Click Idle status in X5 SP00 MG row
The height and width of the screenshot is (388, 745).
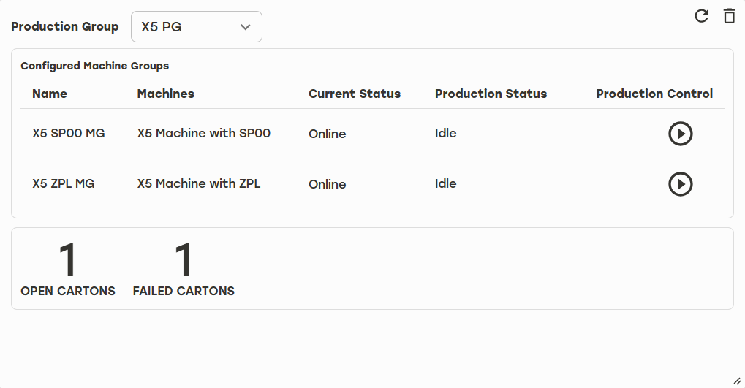[446, 134]
